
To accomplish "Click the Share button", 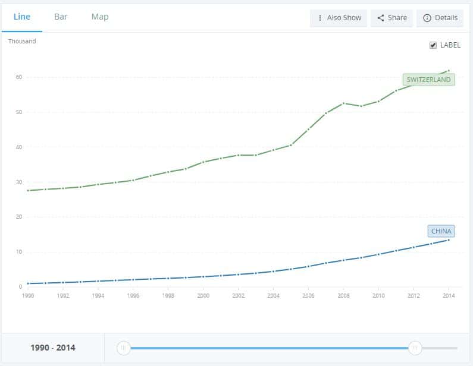I will click(x=391, y=18).
